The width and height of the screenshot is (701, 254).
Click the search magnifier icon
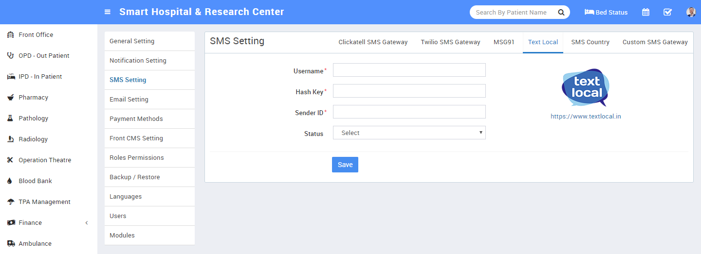point(561,12)
